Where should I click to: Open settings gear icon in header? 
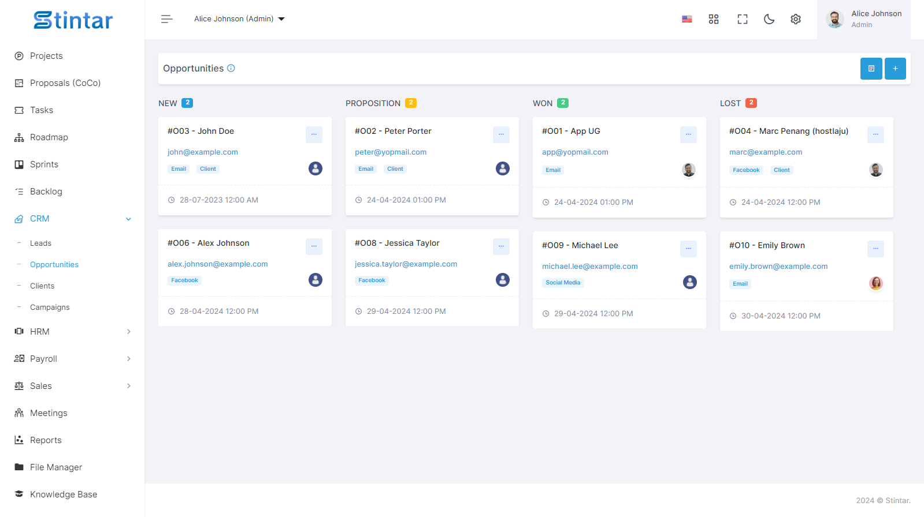point(796,19)
